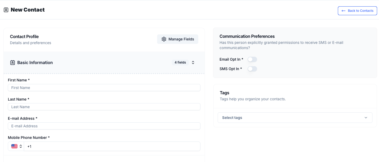Viewport: 379px width, 162px height.
Task: Collapse the Basic Information section chevrons
Action: click(193, 62)
